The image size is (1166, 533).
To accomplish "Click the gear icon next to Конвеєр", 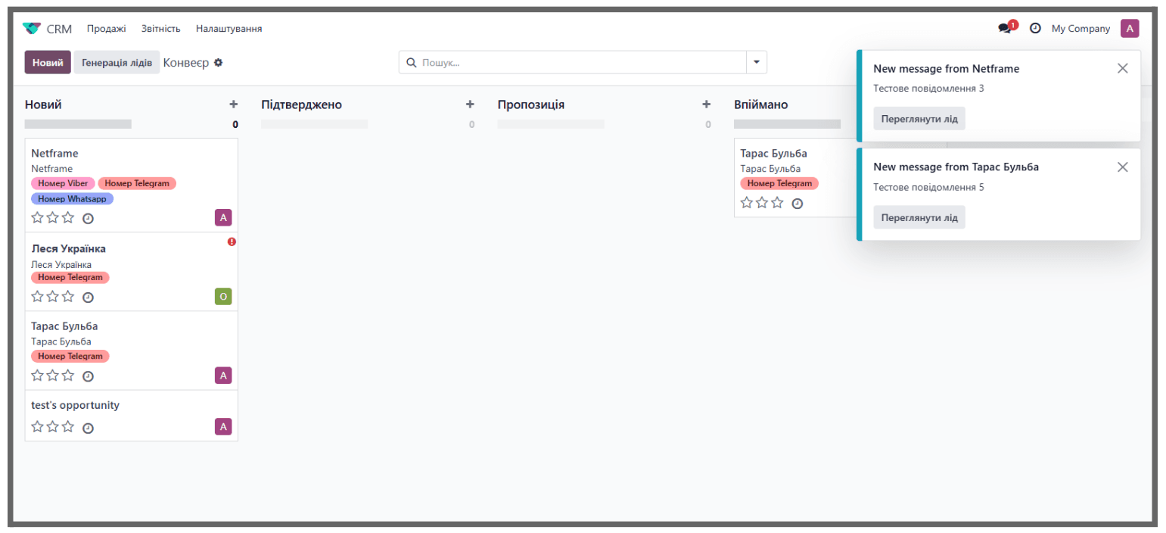I will [218, 62].
